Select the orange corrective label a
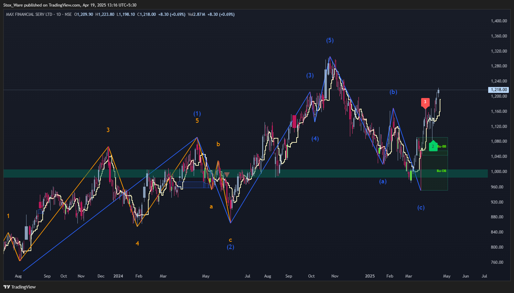514x293 pixels. pos(211,207)
